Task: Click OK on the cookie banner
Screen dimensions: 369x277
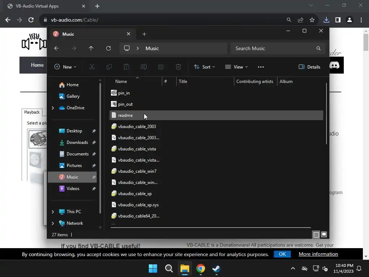Action: tap(282, 254)
